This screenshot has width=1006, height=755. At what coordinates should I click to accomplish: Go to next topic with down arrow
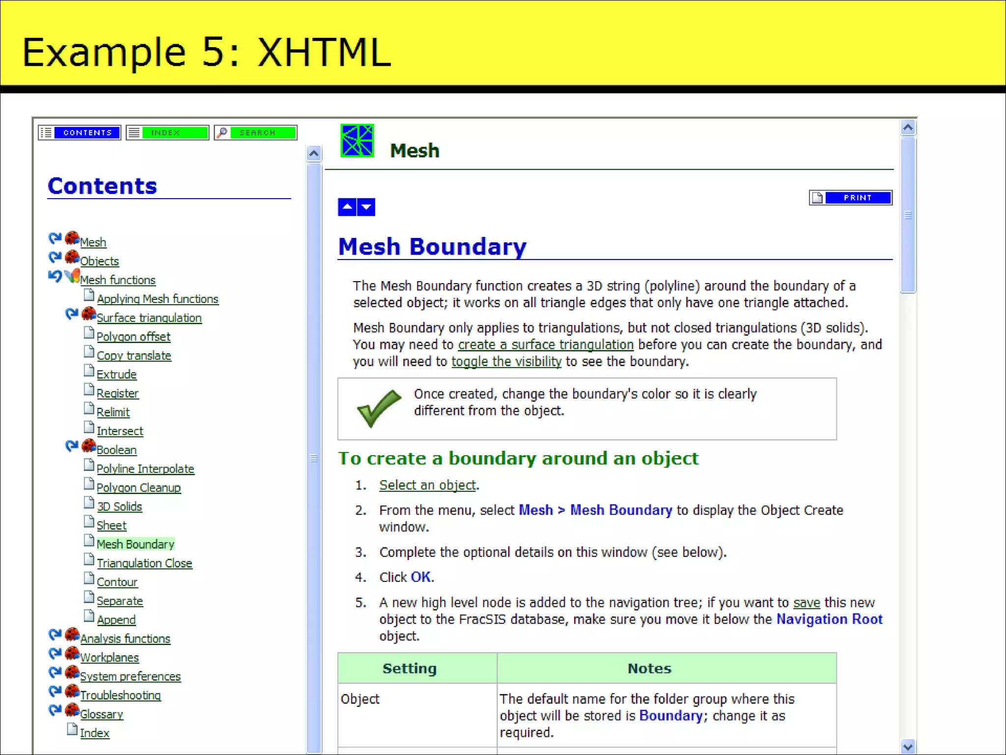tap(366, 207)
